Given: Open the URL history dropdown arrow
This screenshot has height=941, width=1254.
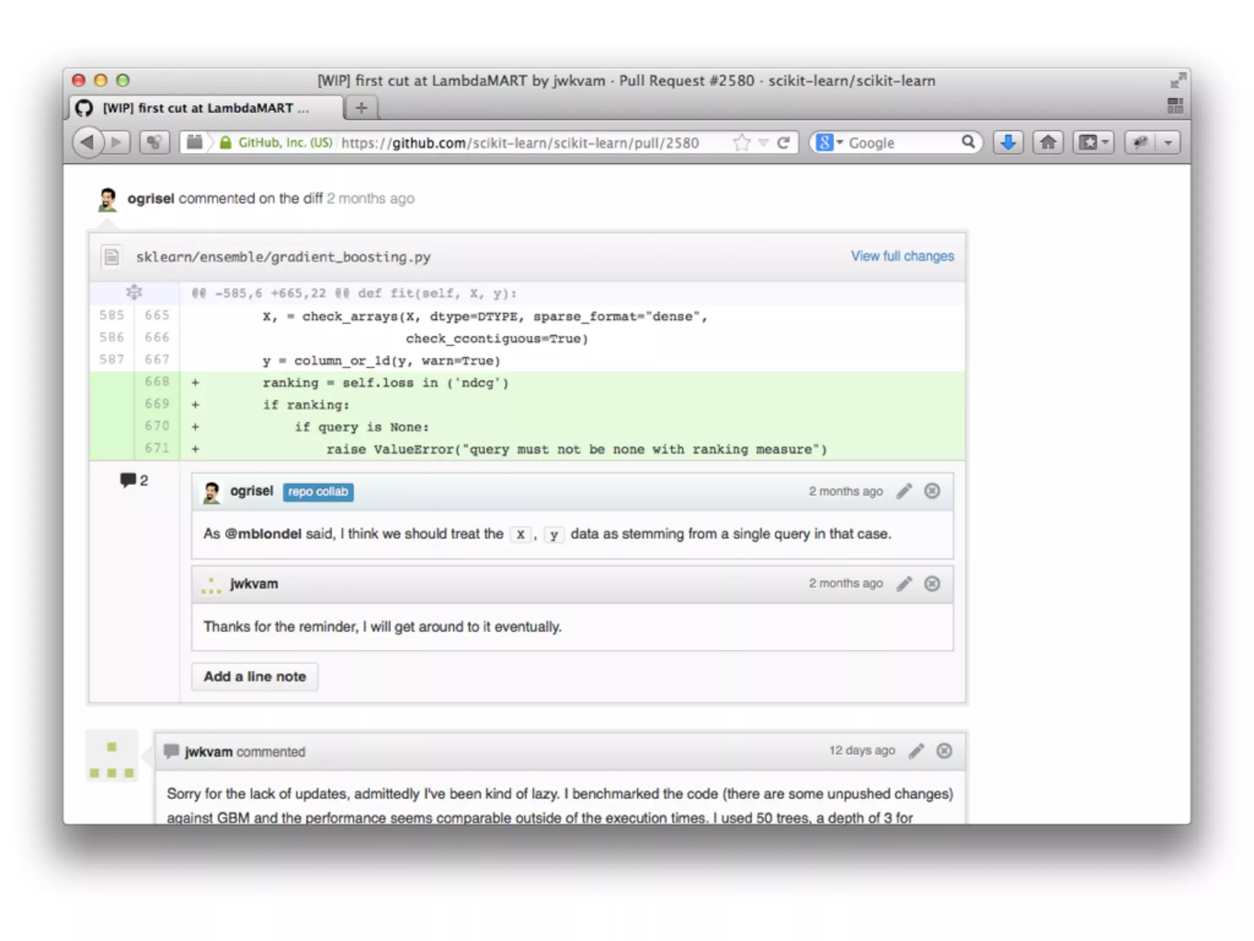Looking at the screenshot, I should (763, 143).
